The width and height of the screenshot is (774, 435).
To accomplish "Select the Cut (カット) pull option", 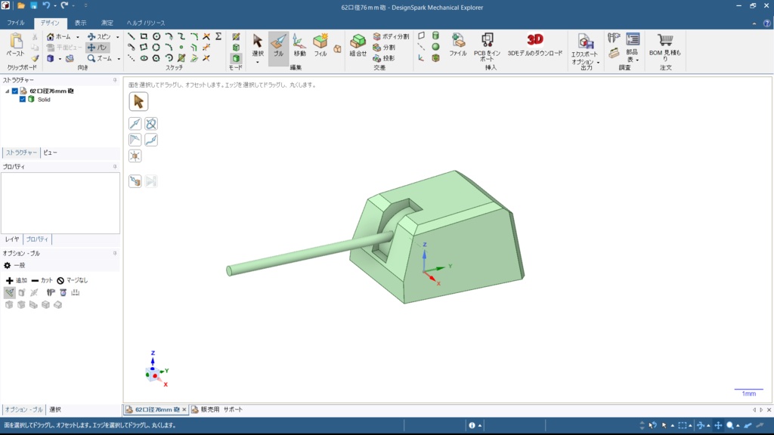I will click(42, 280).
